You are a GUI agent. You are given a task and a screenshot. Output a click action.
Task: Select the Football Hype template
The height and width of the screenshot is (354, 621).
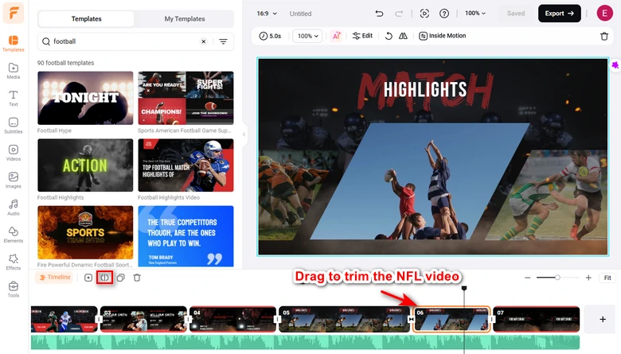(x=85, y=98)
